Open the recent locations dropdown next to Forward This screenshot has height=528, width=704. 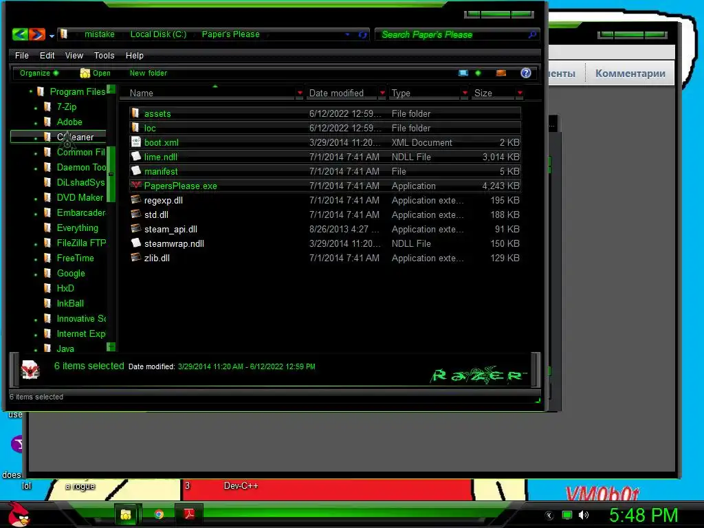pos(52,36)
